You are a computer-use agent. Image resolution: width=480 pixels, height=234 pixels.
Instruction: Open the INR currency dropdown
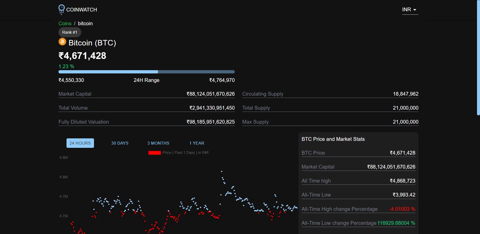point(410,9)
